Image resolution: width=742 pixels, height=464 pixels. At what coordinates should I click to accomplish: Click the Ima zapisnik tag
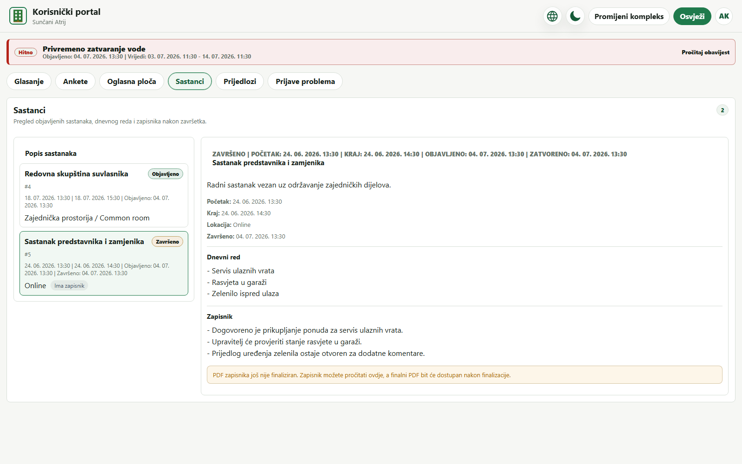[70, 286]
